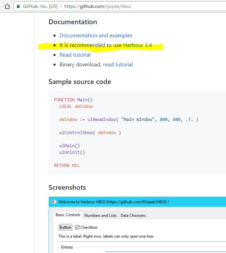Click the browser home icon
The height and width of the screenshot is (253, 226).
coord(7,7)
